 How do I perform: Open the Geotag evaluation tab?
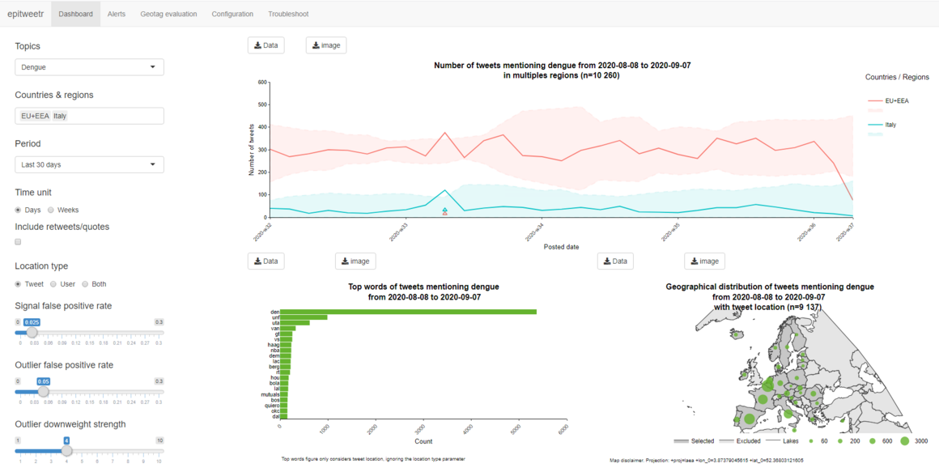point(168,14)
